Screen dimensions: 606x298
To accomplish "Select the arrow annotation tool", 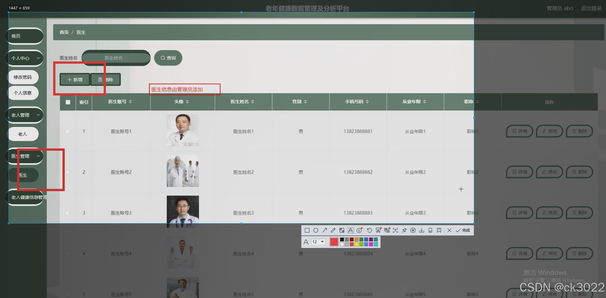I will click(x=324, y=230).
